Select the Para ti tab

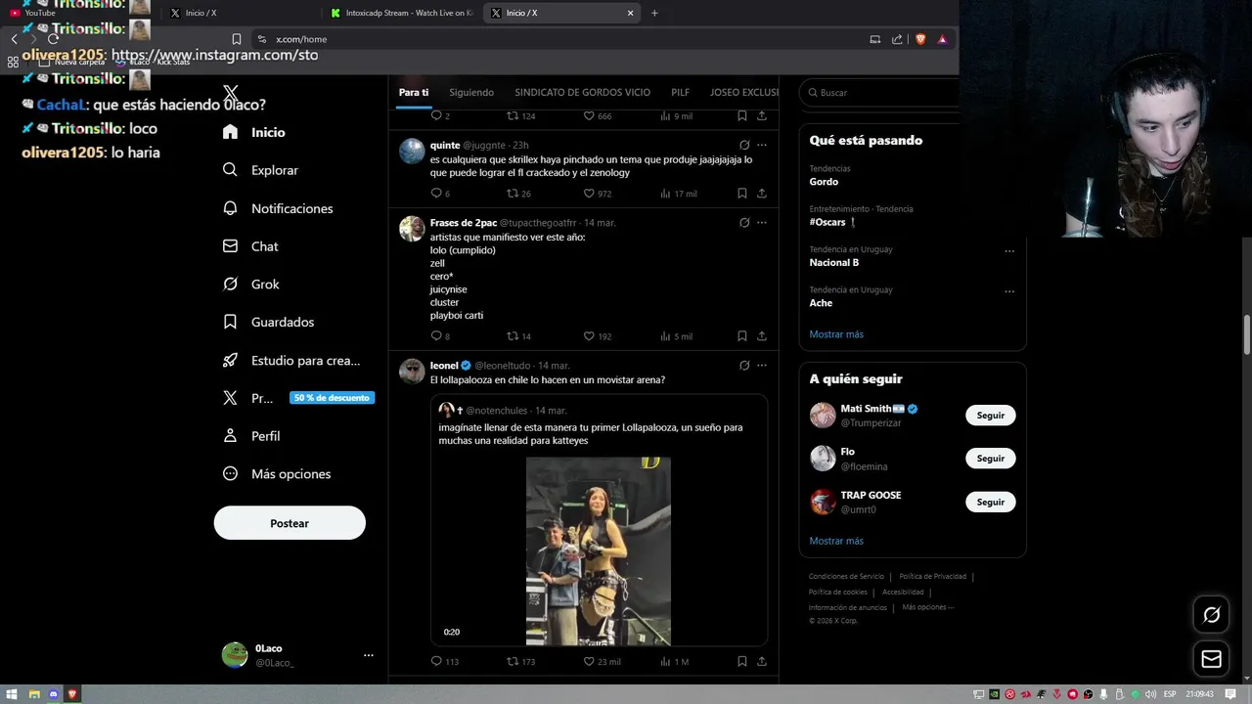(x=414, y=92)
